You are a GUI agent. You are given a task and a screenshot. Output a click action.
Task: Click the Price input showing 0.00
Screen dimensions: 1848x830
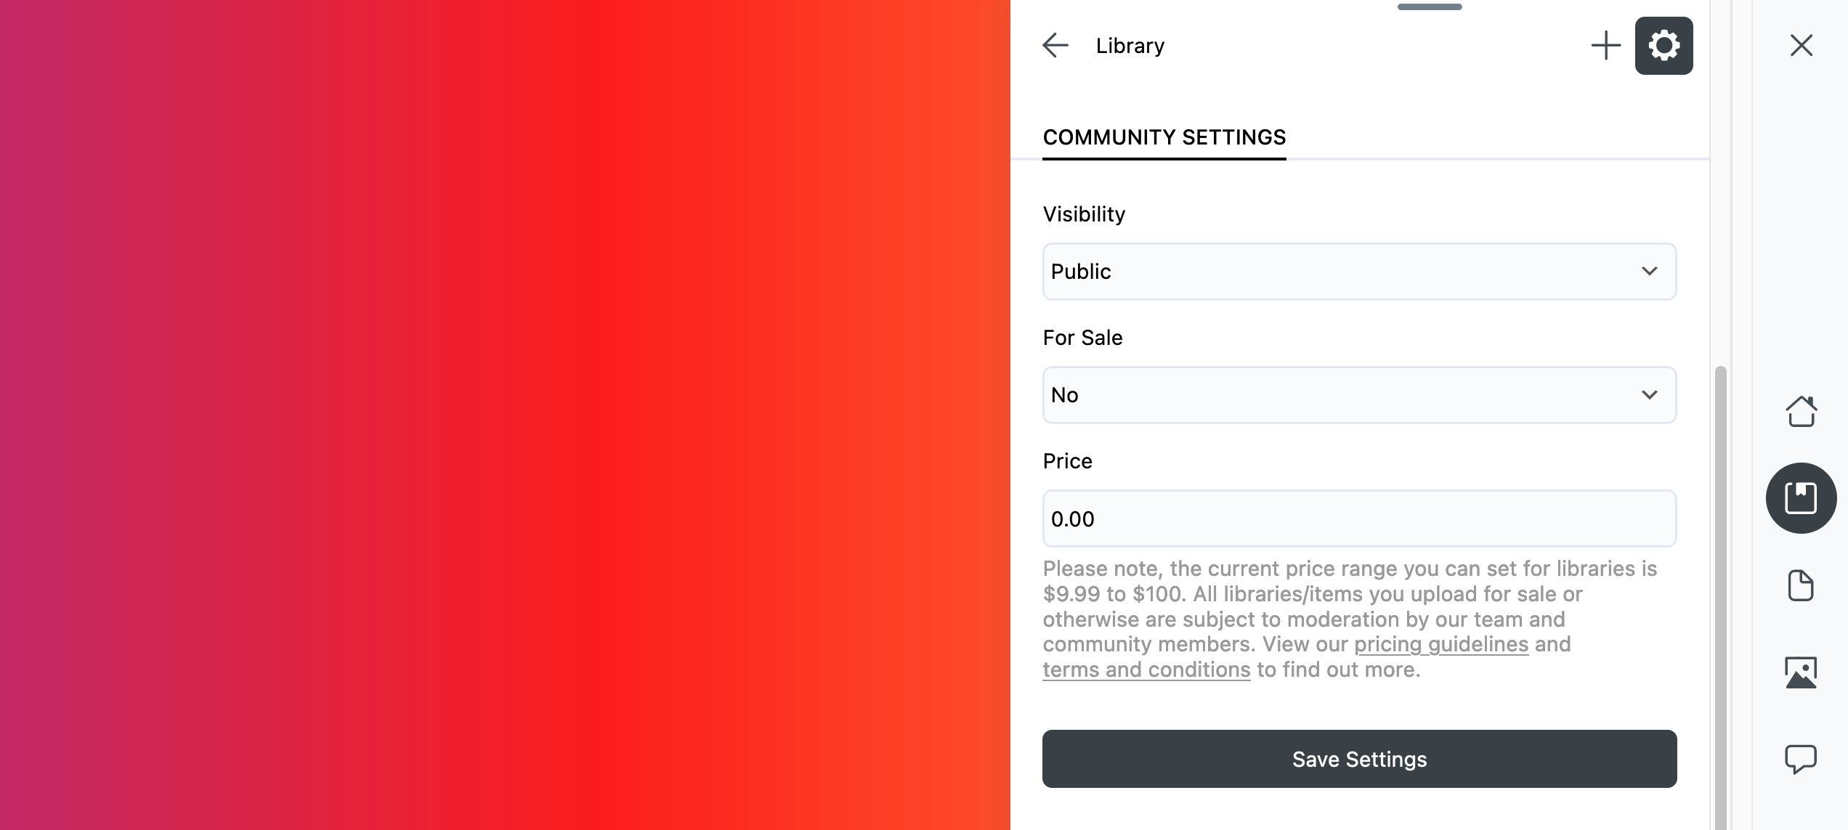tap(1359, 518)
